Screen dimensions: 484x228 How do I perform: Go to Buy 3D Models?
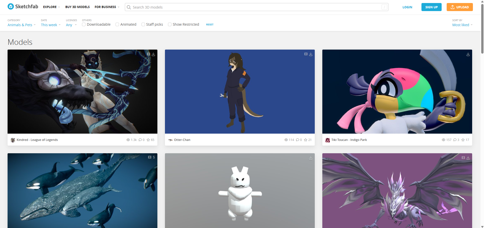point(77,7)
